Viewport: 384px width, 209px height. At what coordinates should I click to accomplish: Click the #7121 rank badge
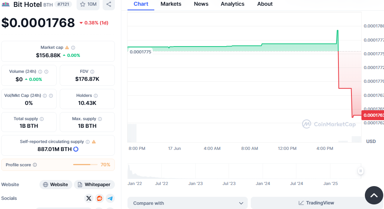(63, 4)
